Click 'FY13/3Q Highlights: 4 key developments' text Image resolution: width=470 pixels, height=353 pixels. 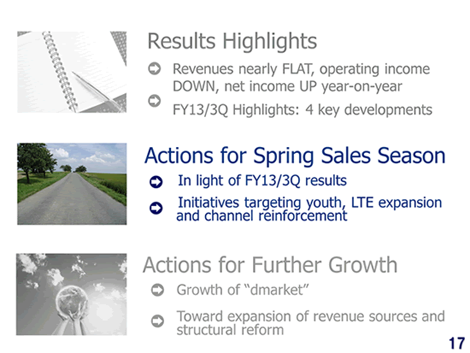click(x=303, y=109)
